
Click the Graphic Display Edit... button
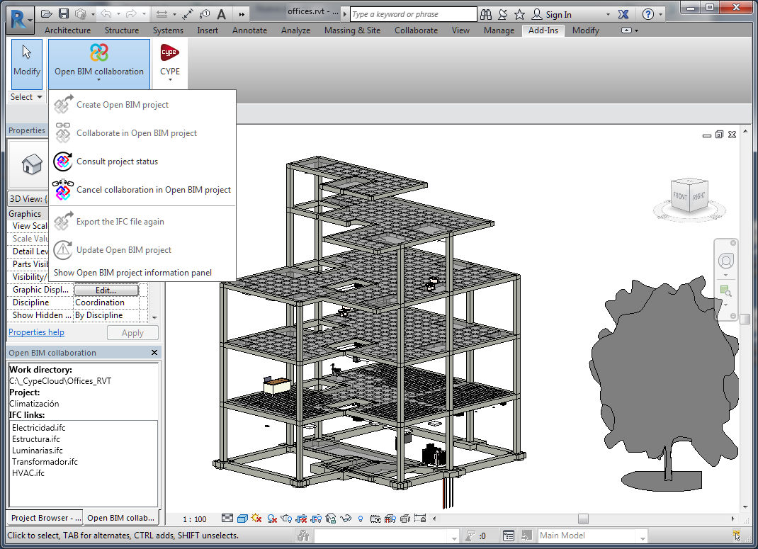pos(106,290)
